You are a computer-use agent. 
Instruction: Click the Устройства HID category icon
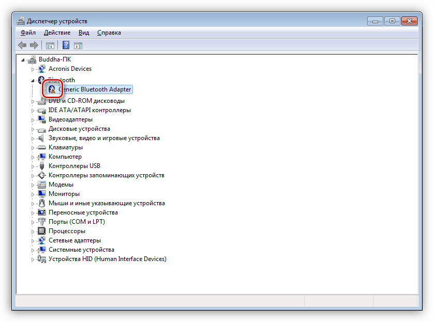[x=42, y=259]
